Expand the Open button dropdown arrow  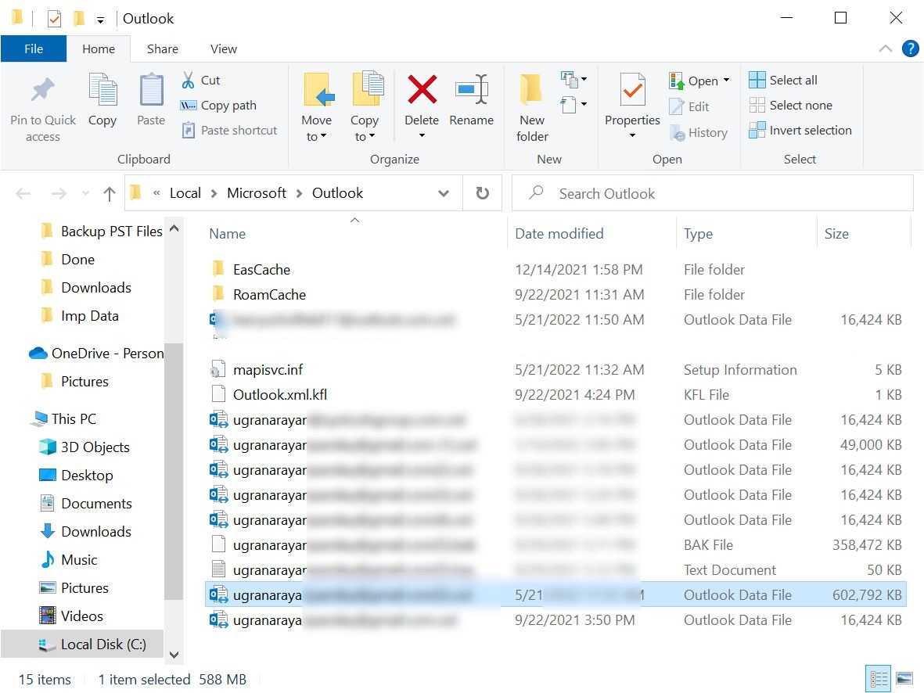coord(727,80)
